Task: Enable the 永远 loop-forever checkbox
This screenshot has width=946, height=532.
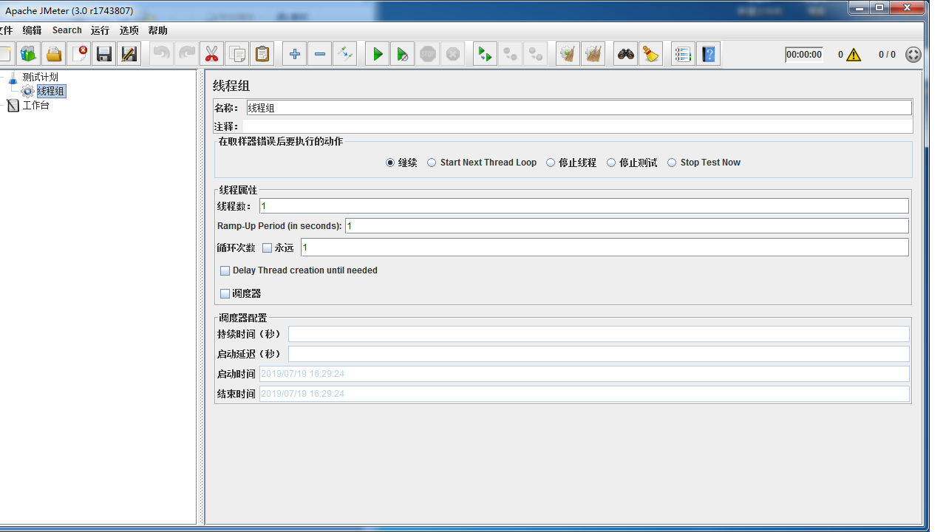Action: tap(268, 248)
